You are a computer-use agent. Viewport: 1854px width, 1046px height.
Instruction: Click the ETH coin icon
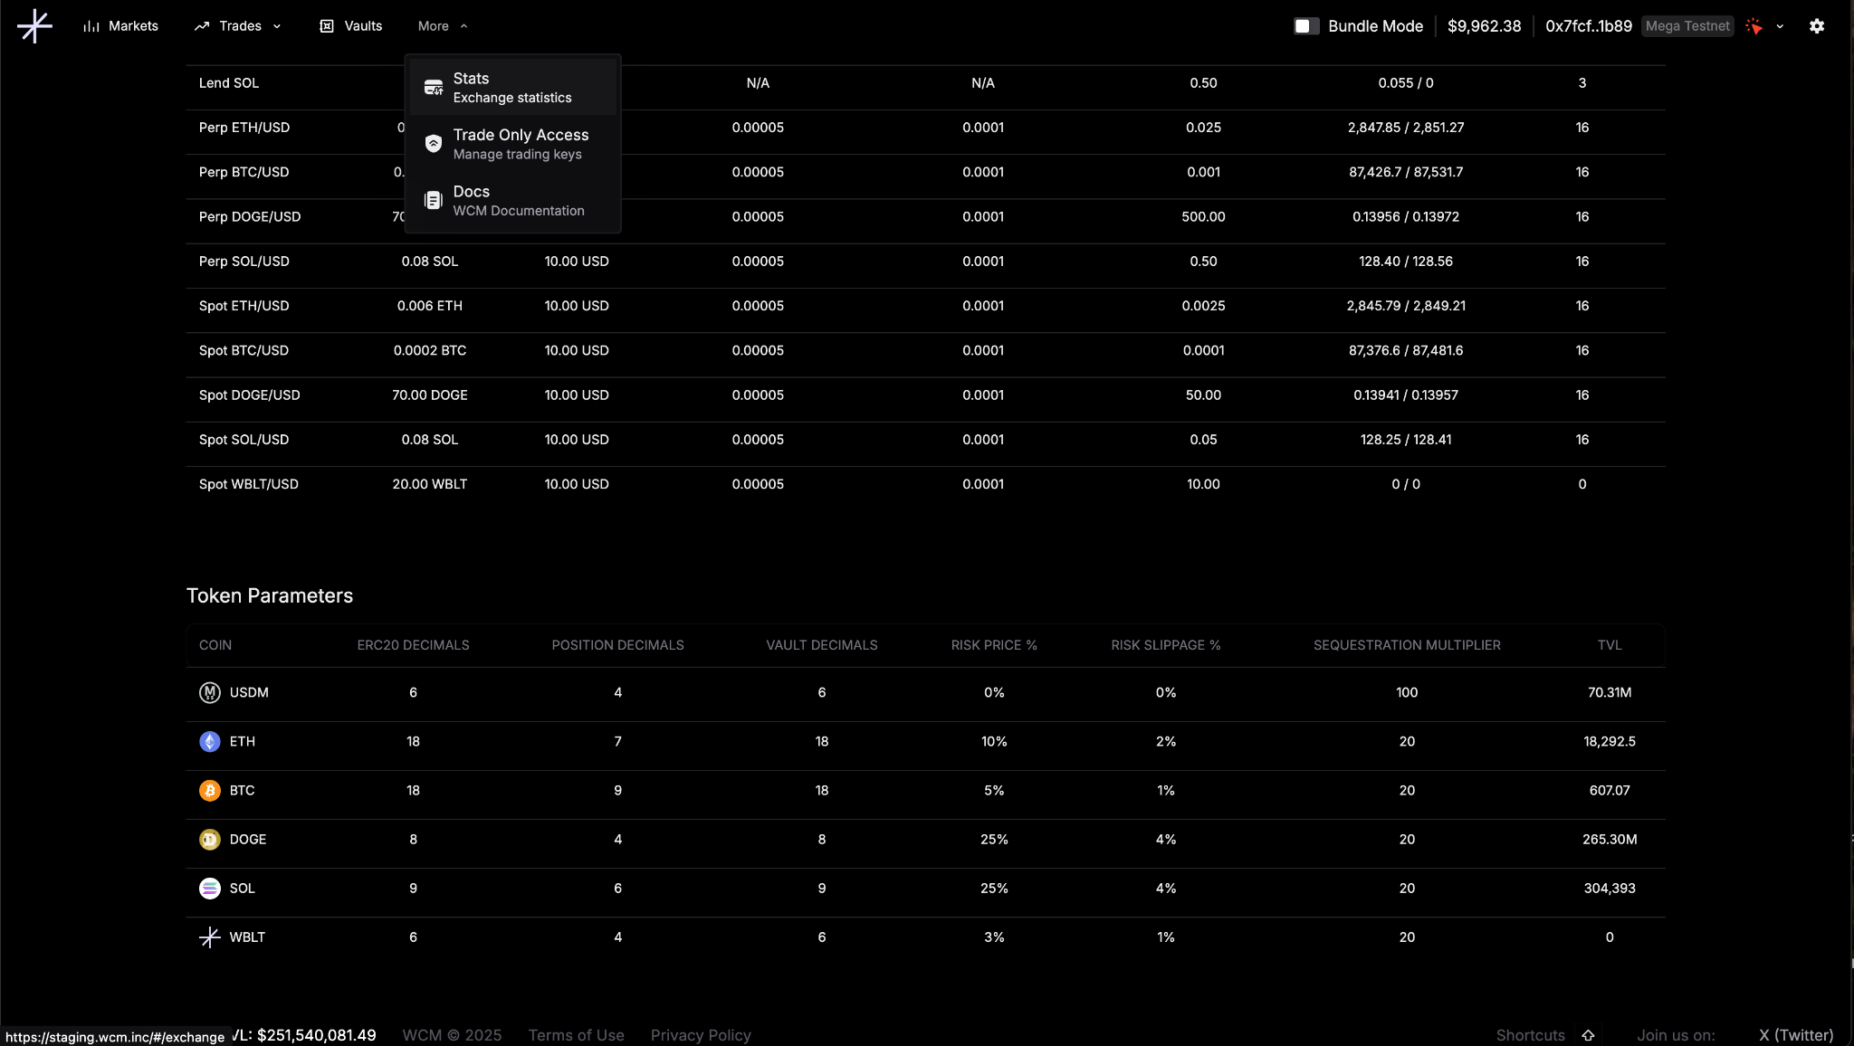[210, 742]
